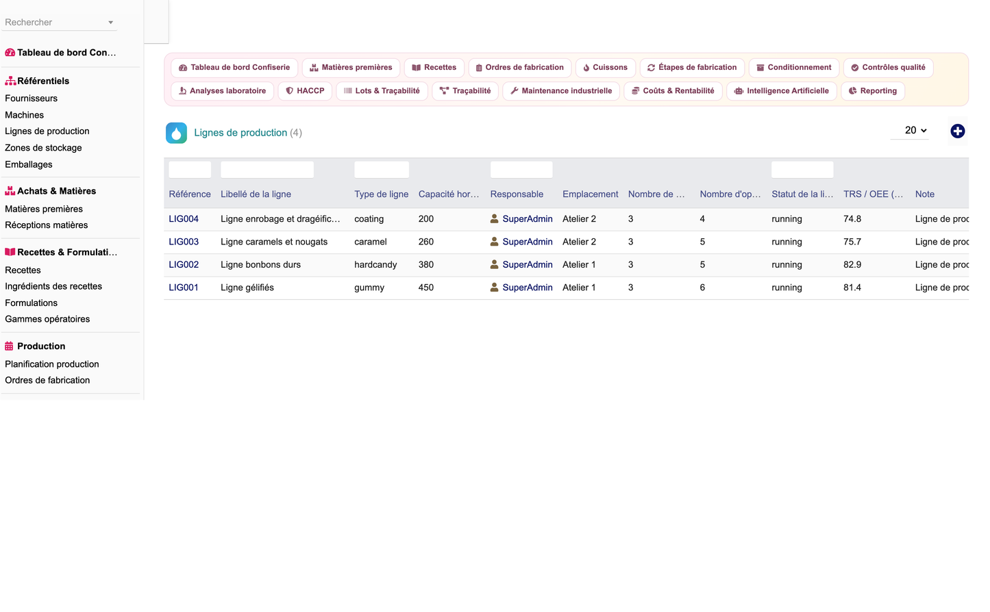Click the Type de ligne filter field

(x=382, y=170)
